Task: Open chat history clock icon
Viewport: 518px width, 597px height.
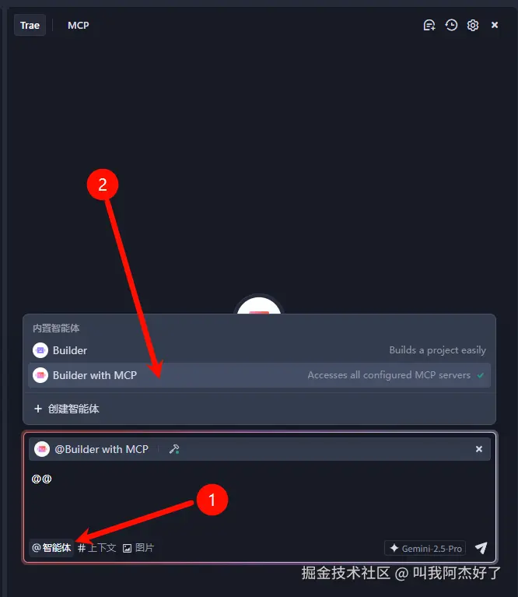Action: (451, 25)
